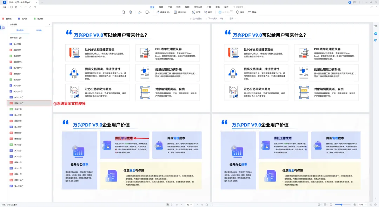Click the hand pan tool icon
The width and height of the screenshot is (379, 207).
[167, 205]
